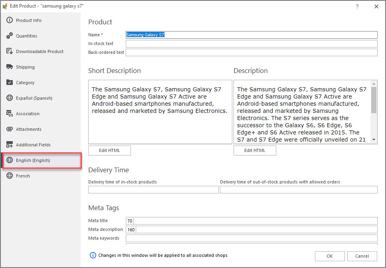The image size is (386, 268).
Task: Focus the Meta keywords field
Action: (251, 238)
